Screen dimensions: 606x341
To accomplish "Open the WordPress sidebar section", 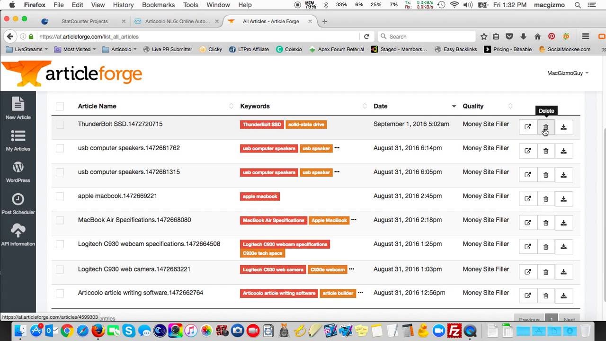I will point(18,171).
